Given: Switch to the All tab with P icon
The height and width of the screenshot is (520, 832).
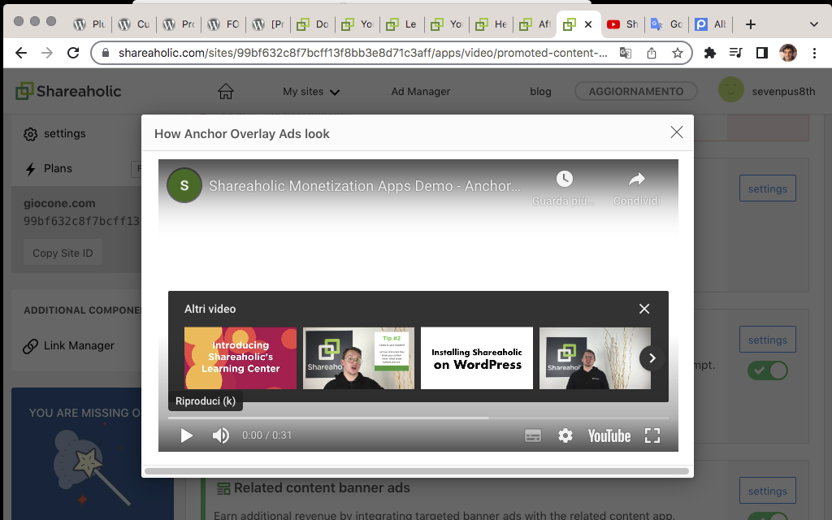Looking at the screenshot, I should 711,24.
